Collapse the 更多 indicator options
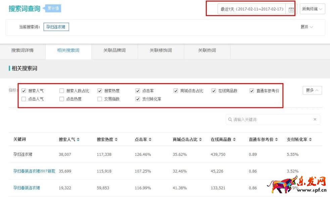The width and height of the screenshot is (330, 197). [x=312, y=90]
